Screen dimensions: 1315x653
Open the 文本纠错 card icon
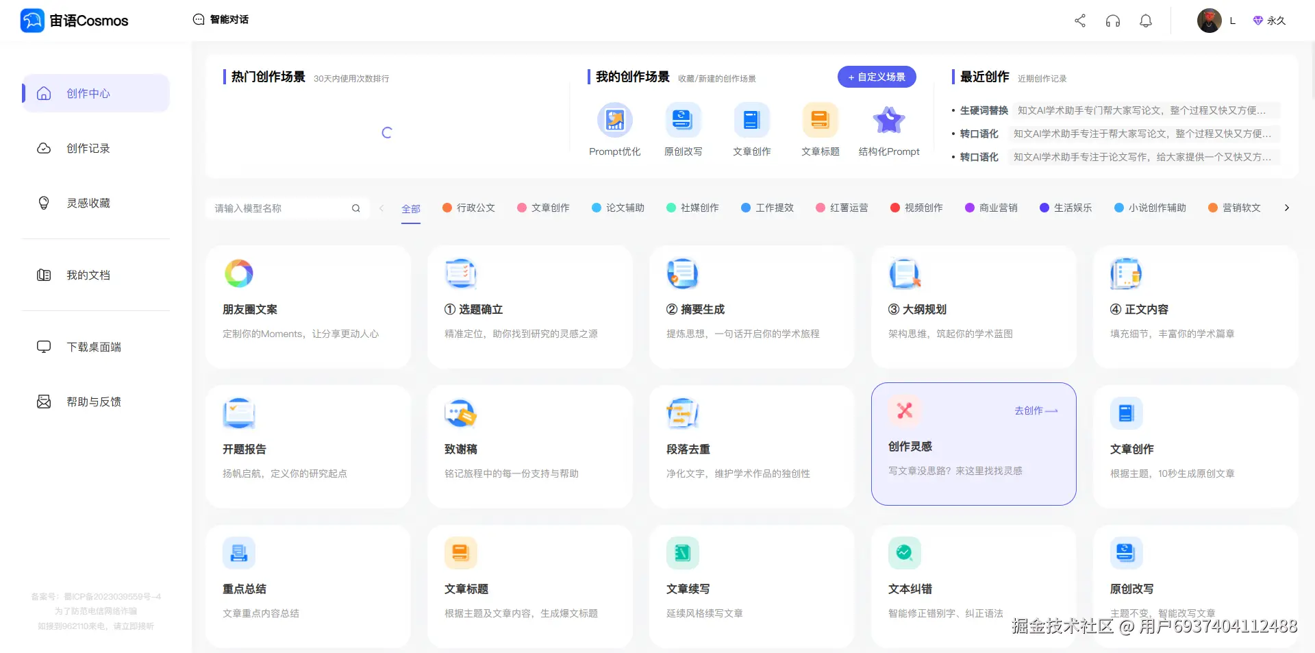[905, 553]
